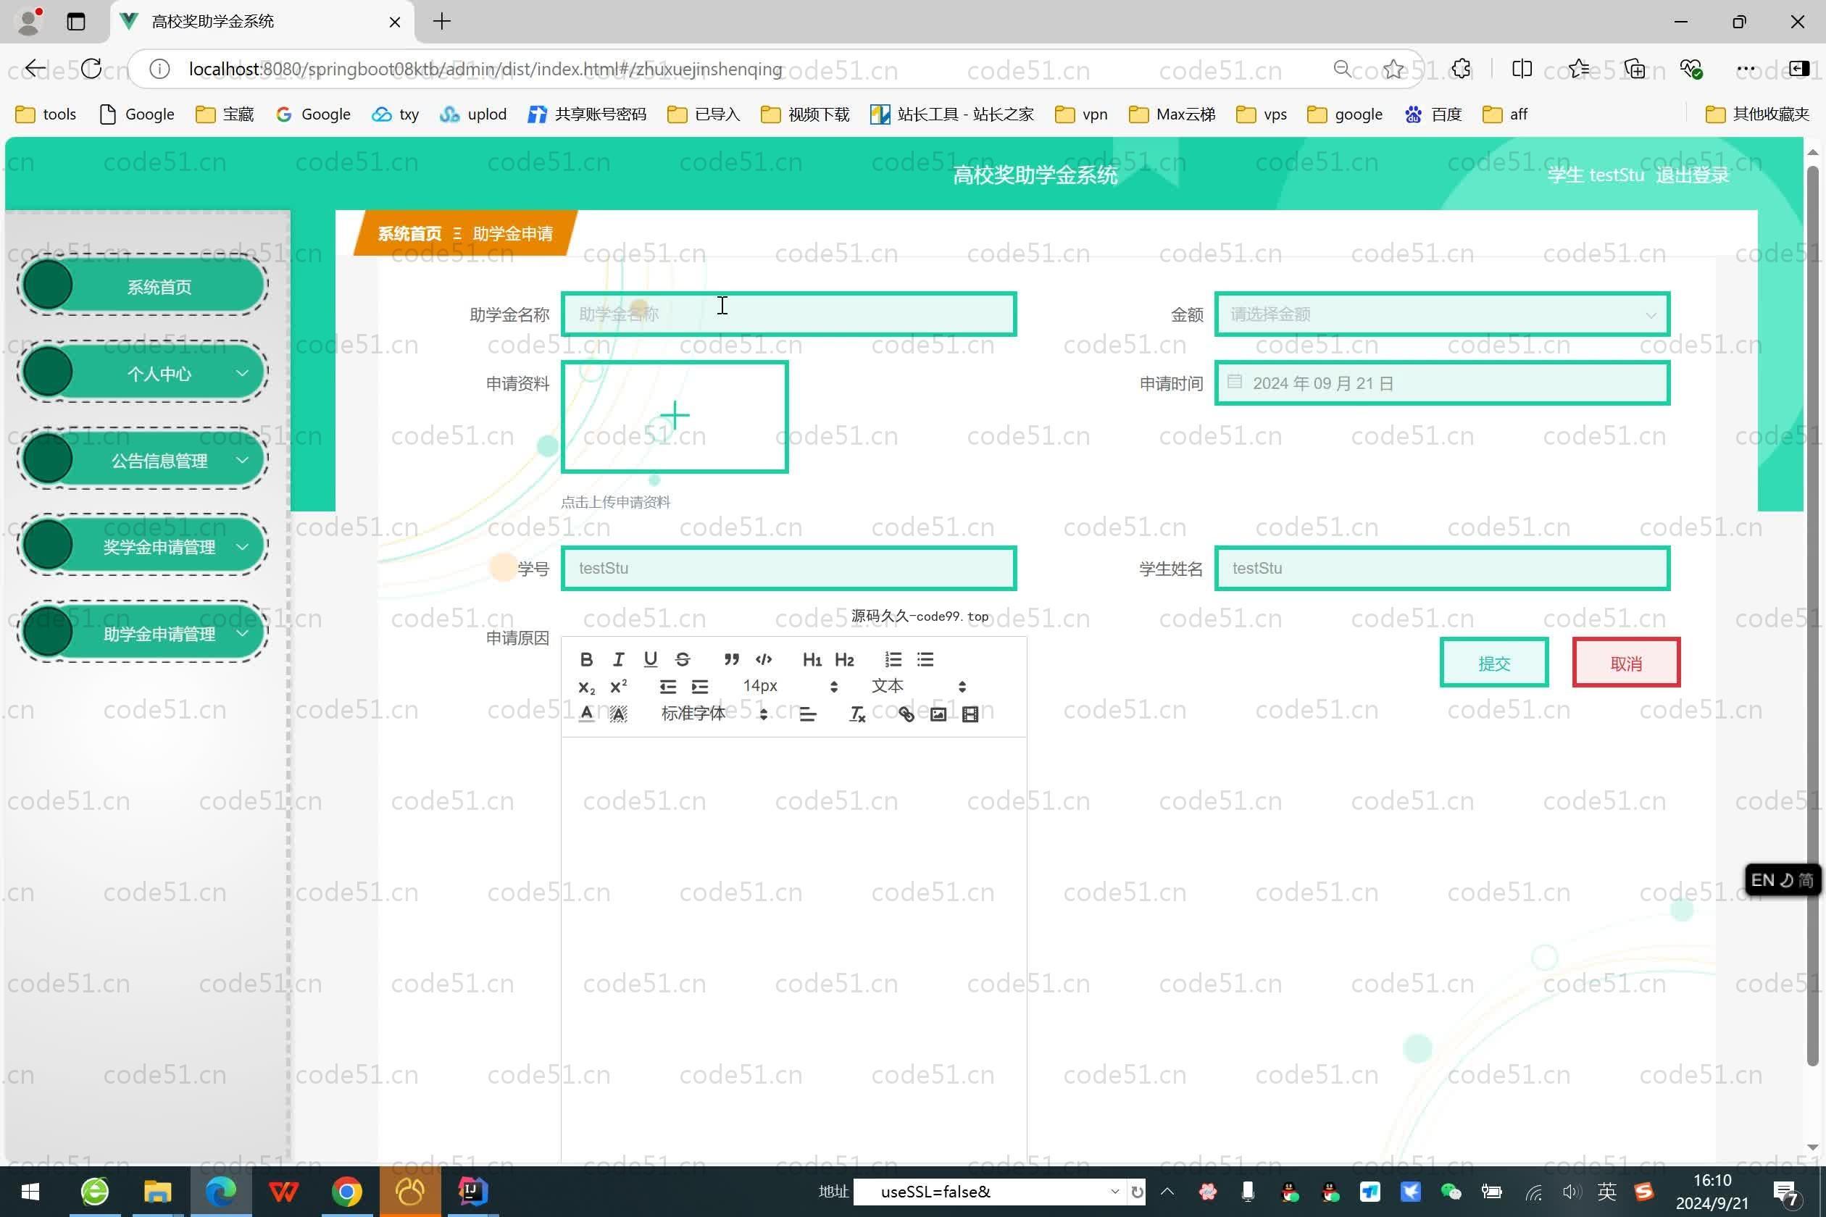Insert a code block in editor

(x=764, y=660)
